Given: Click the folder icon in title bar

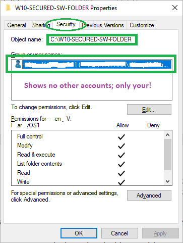Looking at the screenshot, I should point(8,8).
